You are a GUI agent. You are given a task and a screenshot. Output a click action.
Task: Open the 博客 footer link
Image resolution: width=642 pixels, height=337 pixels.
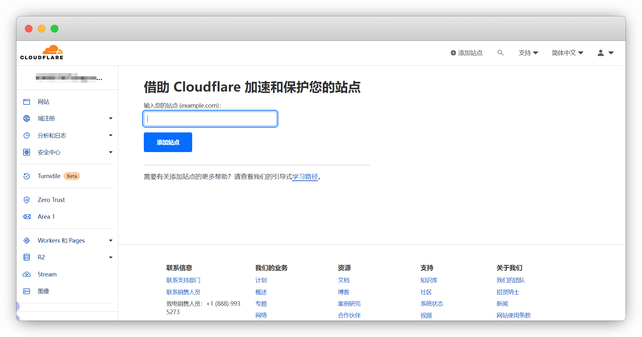[x=343, y=292]
